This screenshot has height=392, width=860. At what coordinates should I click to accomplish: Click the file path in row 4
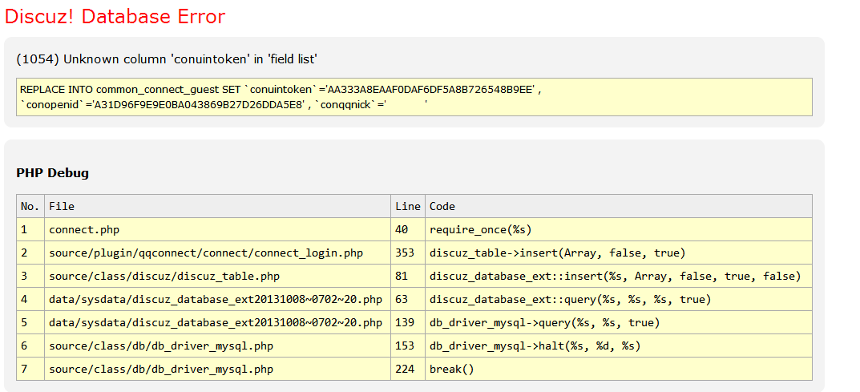[x=216, y=299]
